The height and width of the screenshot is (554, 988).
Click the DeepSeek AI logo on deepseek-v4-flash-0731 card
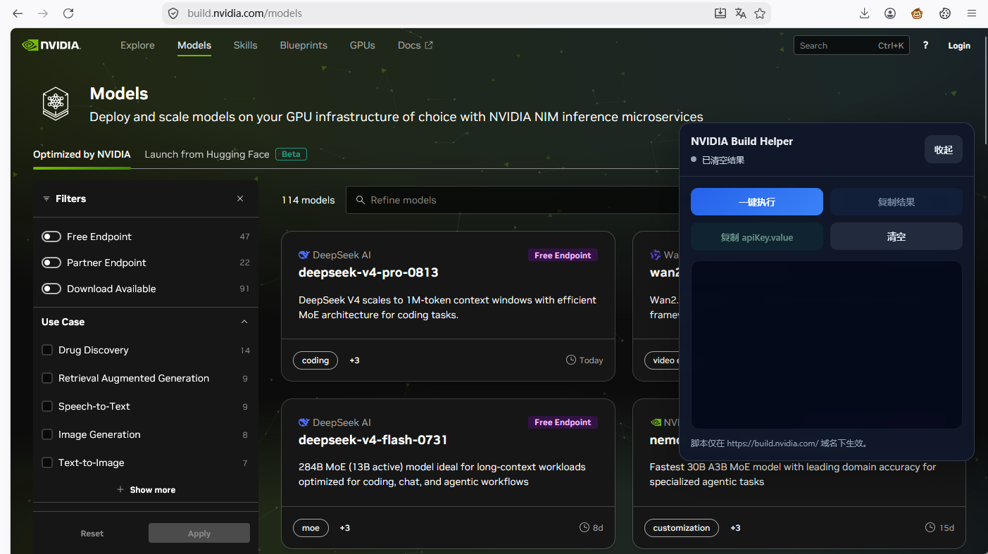click(304, 422)
